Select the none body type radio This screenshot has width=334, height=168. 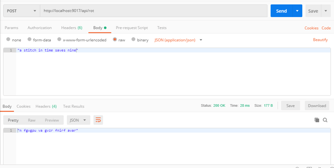tap(8, 39)
